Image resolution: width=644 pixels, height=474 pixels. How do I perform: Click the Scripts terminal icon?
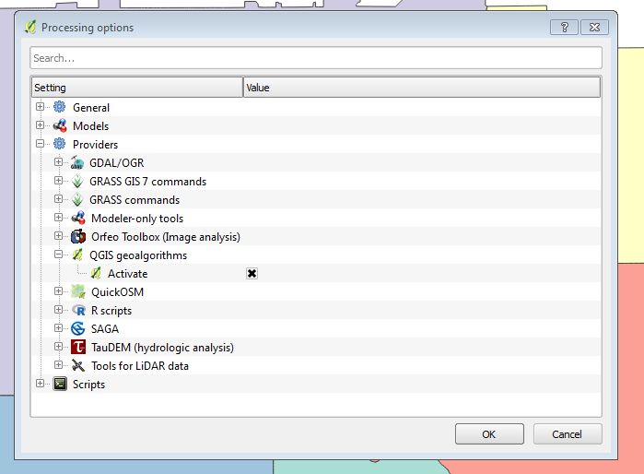60,384
